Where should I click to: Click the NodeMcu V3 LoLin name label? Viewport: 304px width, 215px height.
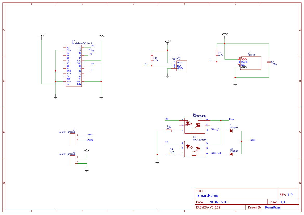pyautogui.click(x=83, y=43)
